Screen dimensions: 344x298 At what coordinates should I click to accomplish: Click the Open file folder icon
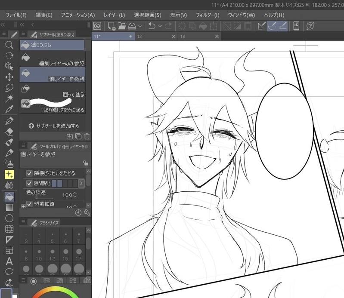coord(121,26)
